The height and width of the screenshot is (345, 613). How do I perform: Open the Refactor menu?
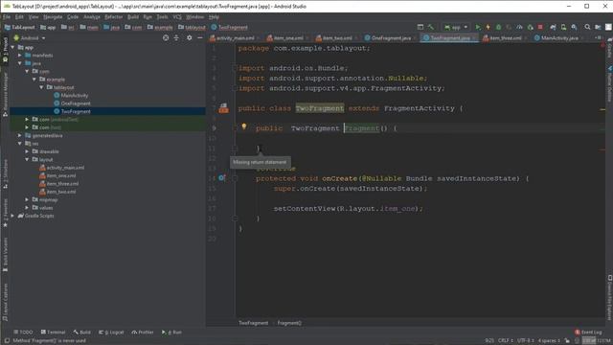click(113, 17)
